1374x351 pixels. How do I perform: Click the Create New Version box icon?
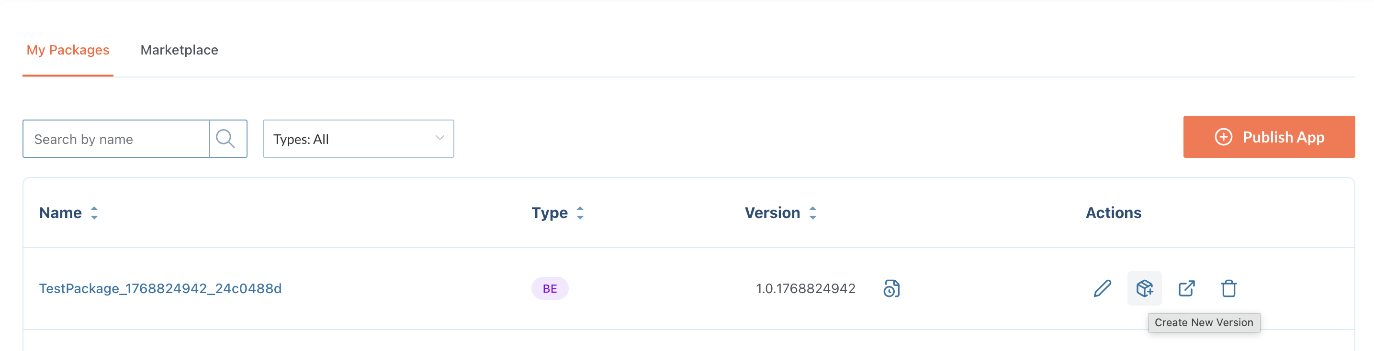[x=1144, y=288]
